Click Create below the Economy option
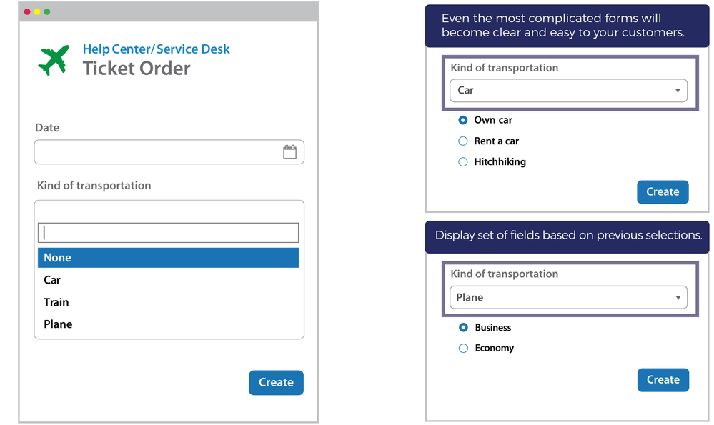The height and width of the screenshot is (425, 714). point(663,379)
